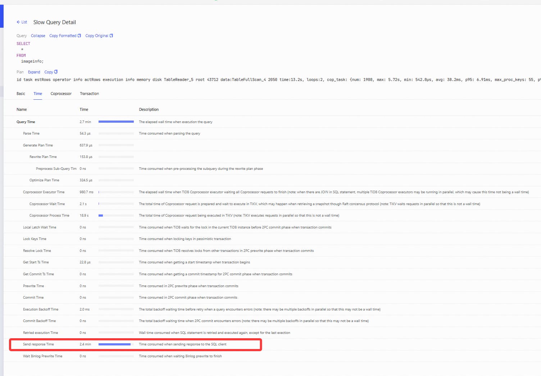Viewport: 541px width, 376px height.
Task: Click the Coprocessor Process Time bar
Action: (116, 216)
